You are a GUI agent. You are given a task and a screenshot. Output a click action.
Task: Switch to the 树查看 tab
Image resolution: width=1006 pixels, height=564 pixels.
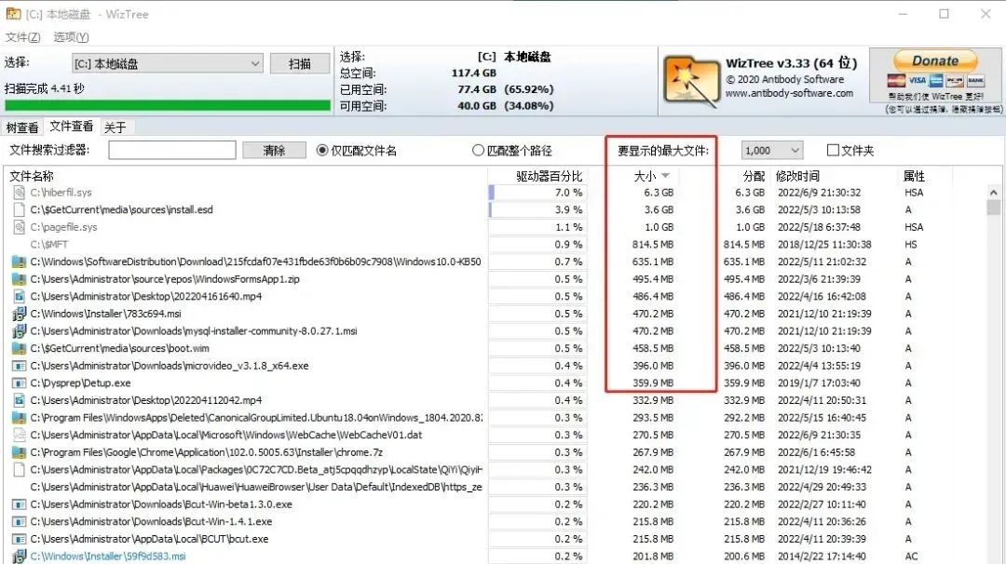pos(22,128)
